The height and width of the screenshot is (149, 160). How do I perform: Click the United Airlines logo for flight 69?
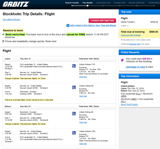(x=74, y=113)
